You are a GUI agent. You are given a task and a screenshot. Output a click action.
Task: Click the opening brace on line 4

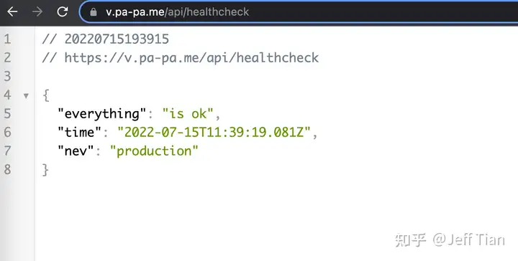[x=46, y=95]
